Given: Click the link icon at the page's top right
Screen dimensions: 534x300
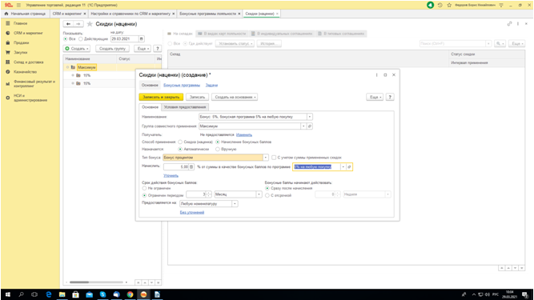Looking at the screenshot, I should click(x=509, y=24).
